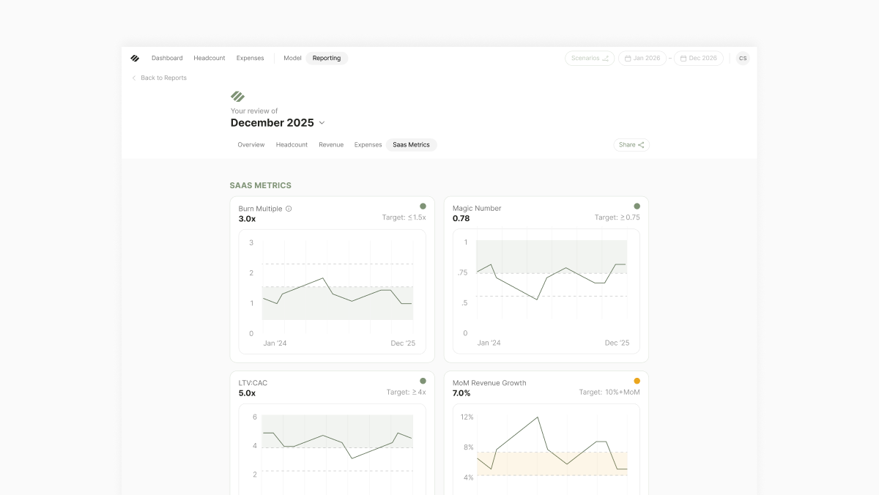
Task: Click the back chevron beside Back to Reports
Action: (134, 78)
